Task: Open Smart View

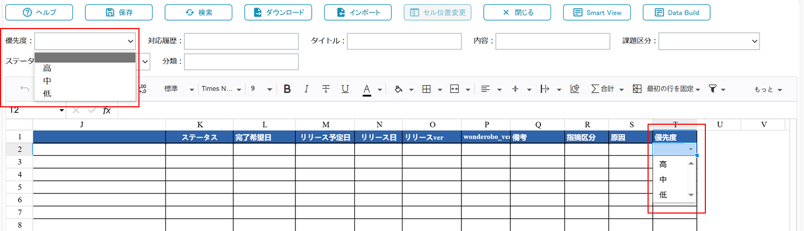Action: 597,12
